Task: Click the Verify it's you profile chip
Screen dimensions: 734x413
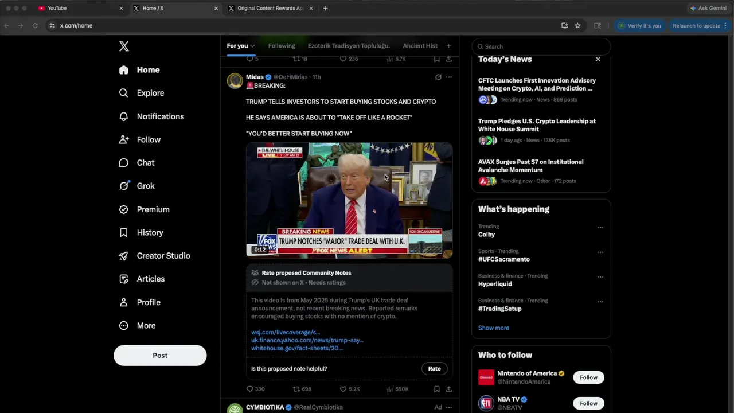Action: (x=639, y=25)
